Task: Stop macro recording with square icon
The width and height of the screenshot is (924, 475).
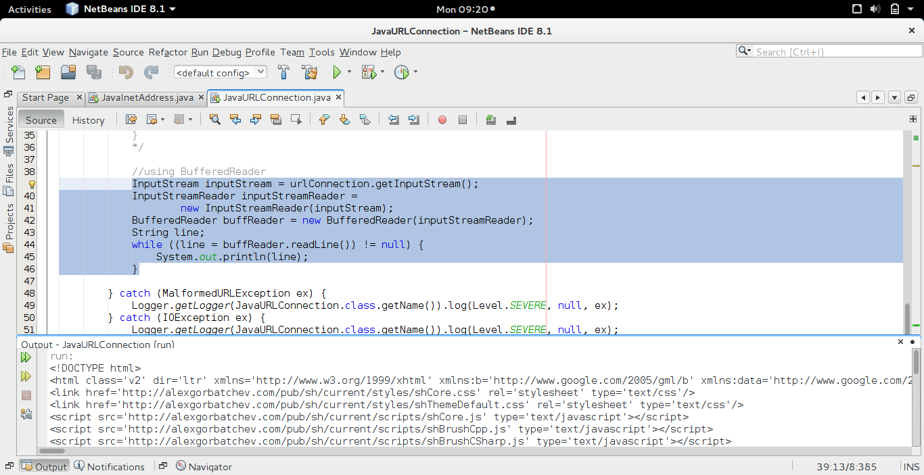Action: pyautogui.click(x=463, y=120)
